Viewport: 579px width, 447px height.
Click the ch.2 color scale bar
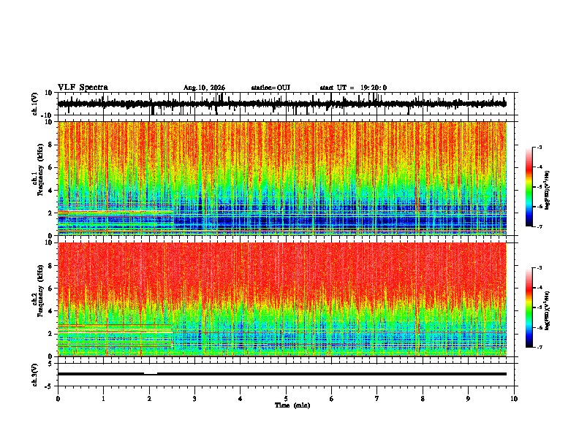pos(529,307)
